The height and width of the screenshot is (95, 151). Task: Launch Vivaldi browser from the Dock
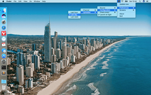(x=4, y=33)
